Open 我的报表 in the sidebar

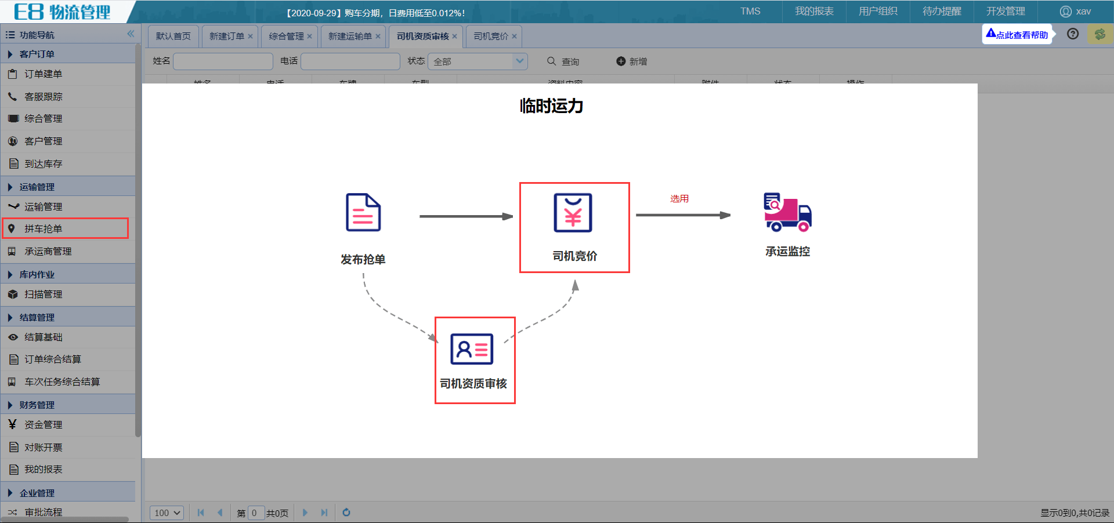click(68, 469)
